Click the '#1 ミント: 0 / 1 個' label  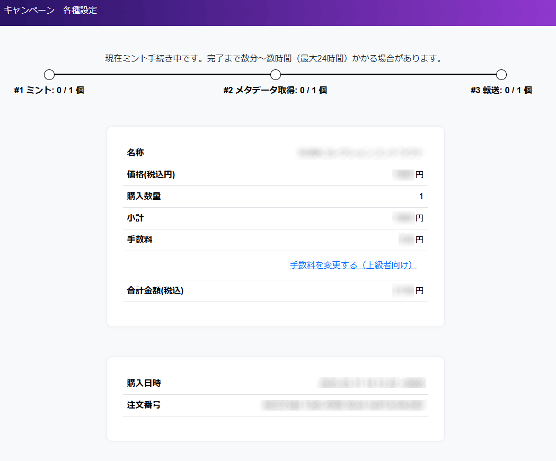[x=49, y=90]
